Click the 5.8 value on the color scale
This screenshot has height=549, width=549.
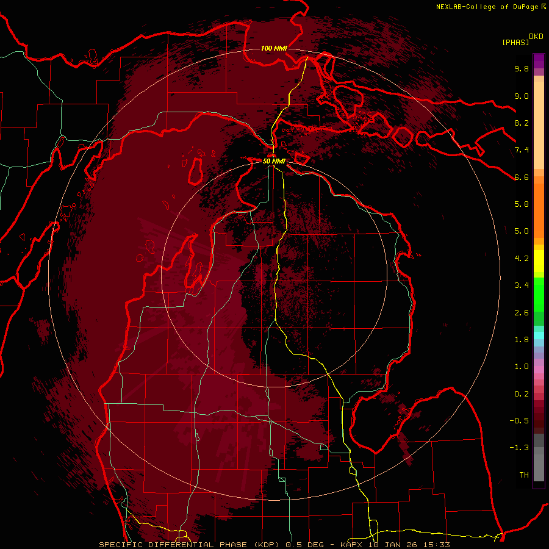coord(522,204)
